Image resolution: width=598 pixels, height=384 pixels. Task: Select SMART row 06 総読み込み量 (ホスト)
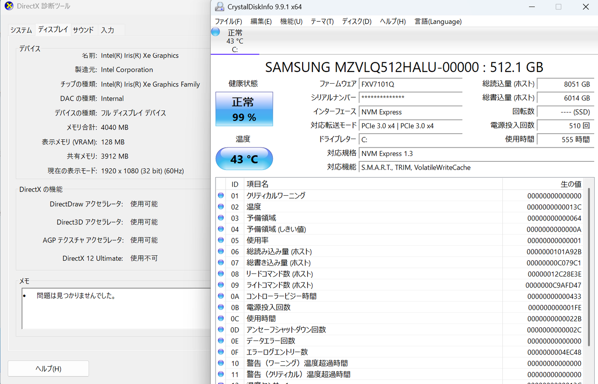(x=401, y=251)
